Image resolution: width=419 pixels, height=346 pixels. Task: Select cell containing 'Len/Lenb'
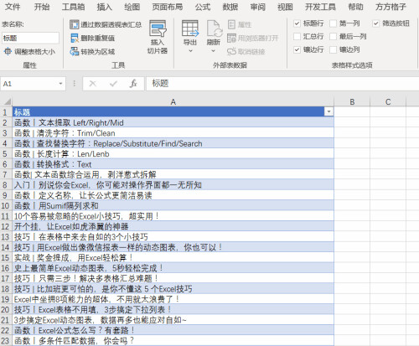173,153
